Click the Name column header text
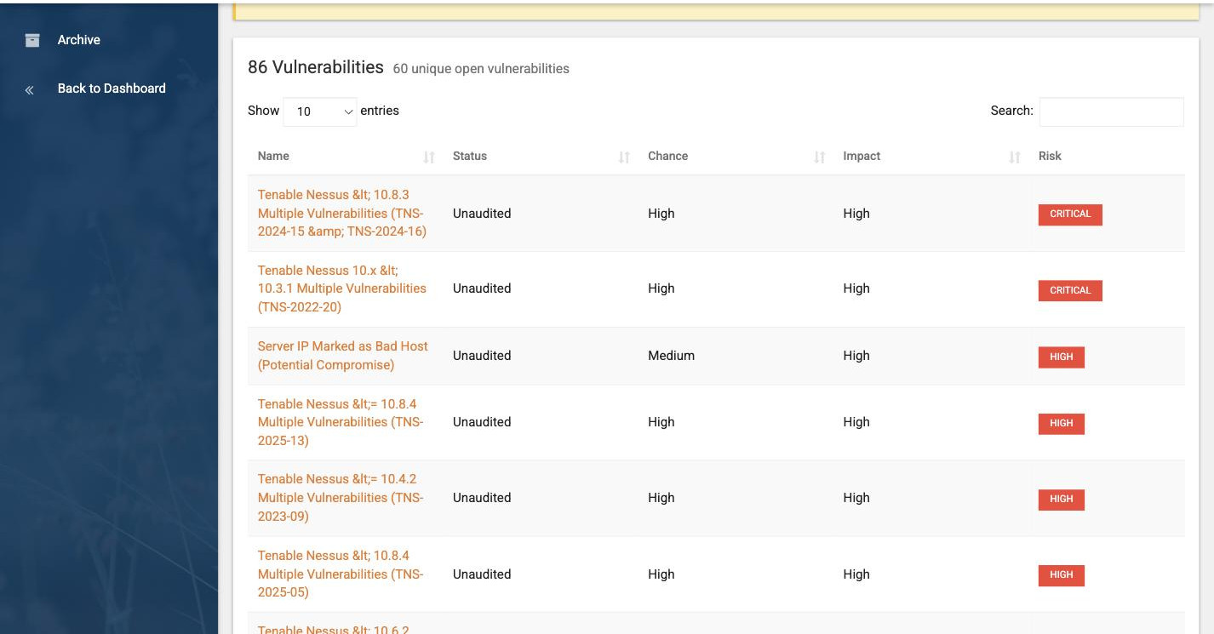Viewport: 1214px width, 634px height. [x=273, y=156]
